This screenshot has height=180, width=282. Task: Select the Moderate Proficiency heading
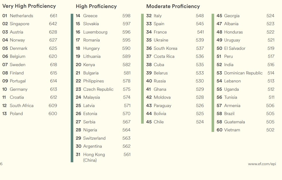[x=173, y=6]
